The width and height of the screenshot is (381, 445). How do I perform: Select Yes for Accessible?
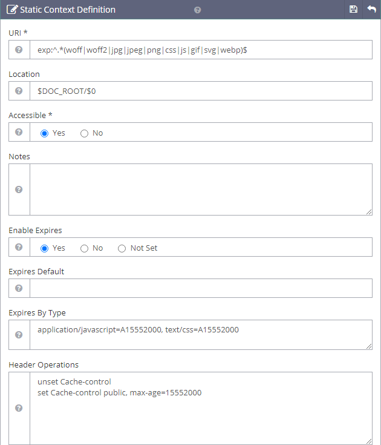[x=45, y=133]
